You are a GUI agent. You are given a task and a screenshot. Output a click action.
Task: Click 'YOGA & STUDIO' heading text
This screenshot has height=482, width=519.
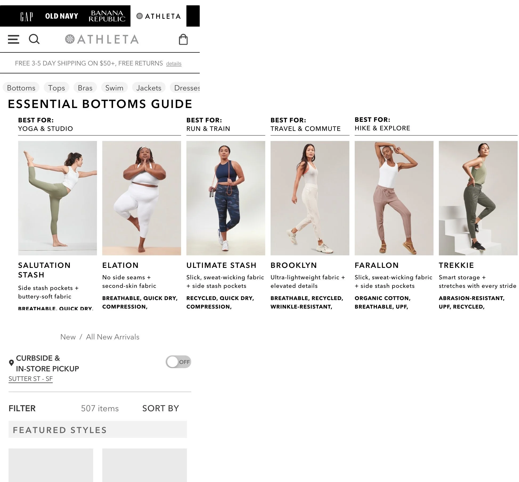pyautogui.click(x=46, y=129)
